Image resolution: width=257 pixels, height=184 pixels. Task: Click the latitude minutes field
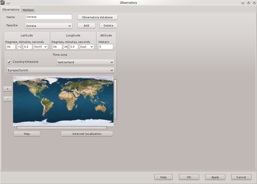20,47
